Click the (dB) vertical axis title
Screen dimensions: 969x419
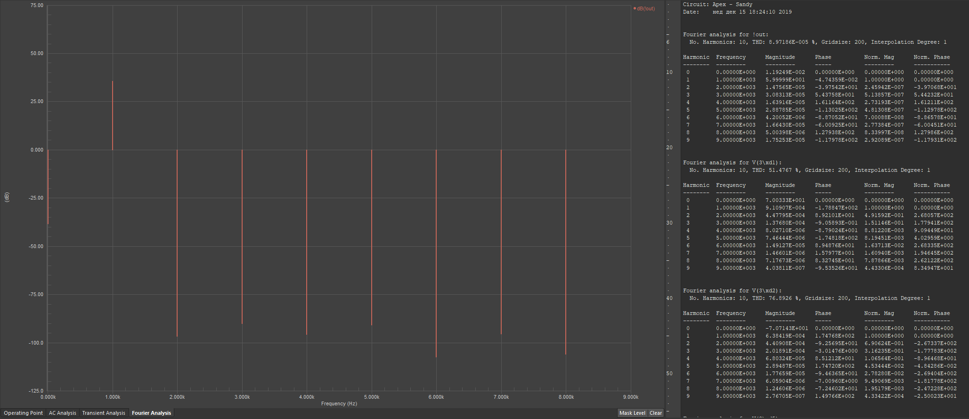point(7,197)
